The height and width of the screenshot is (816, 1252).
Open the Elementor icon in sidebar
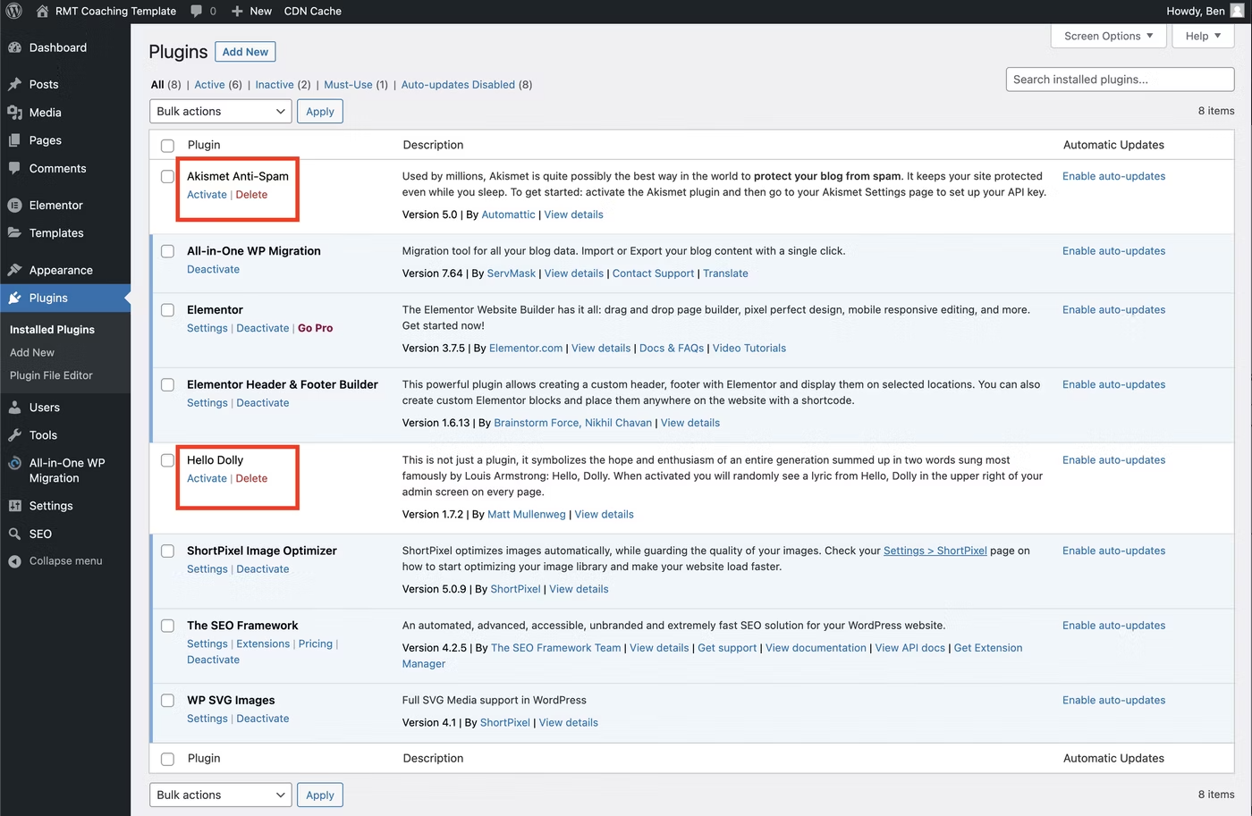coord(14,206)
